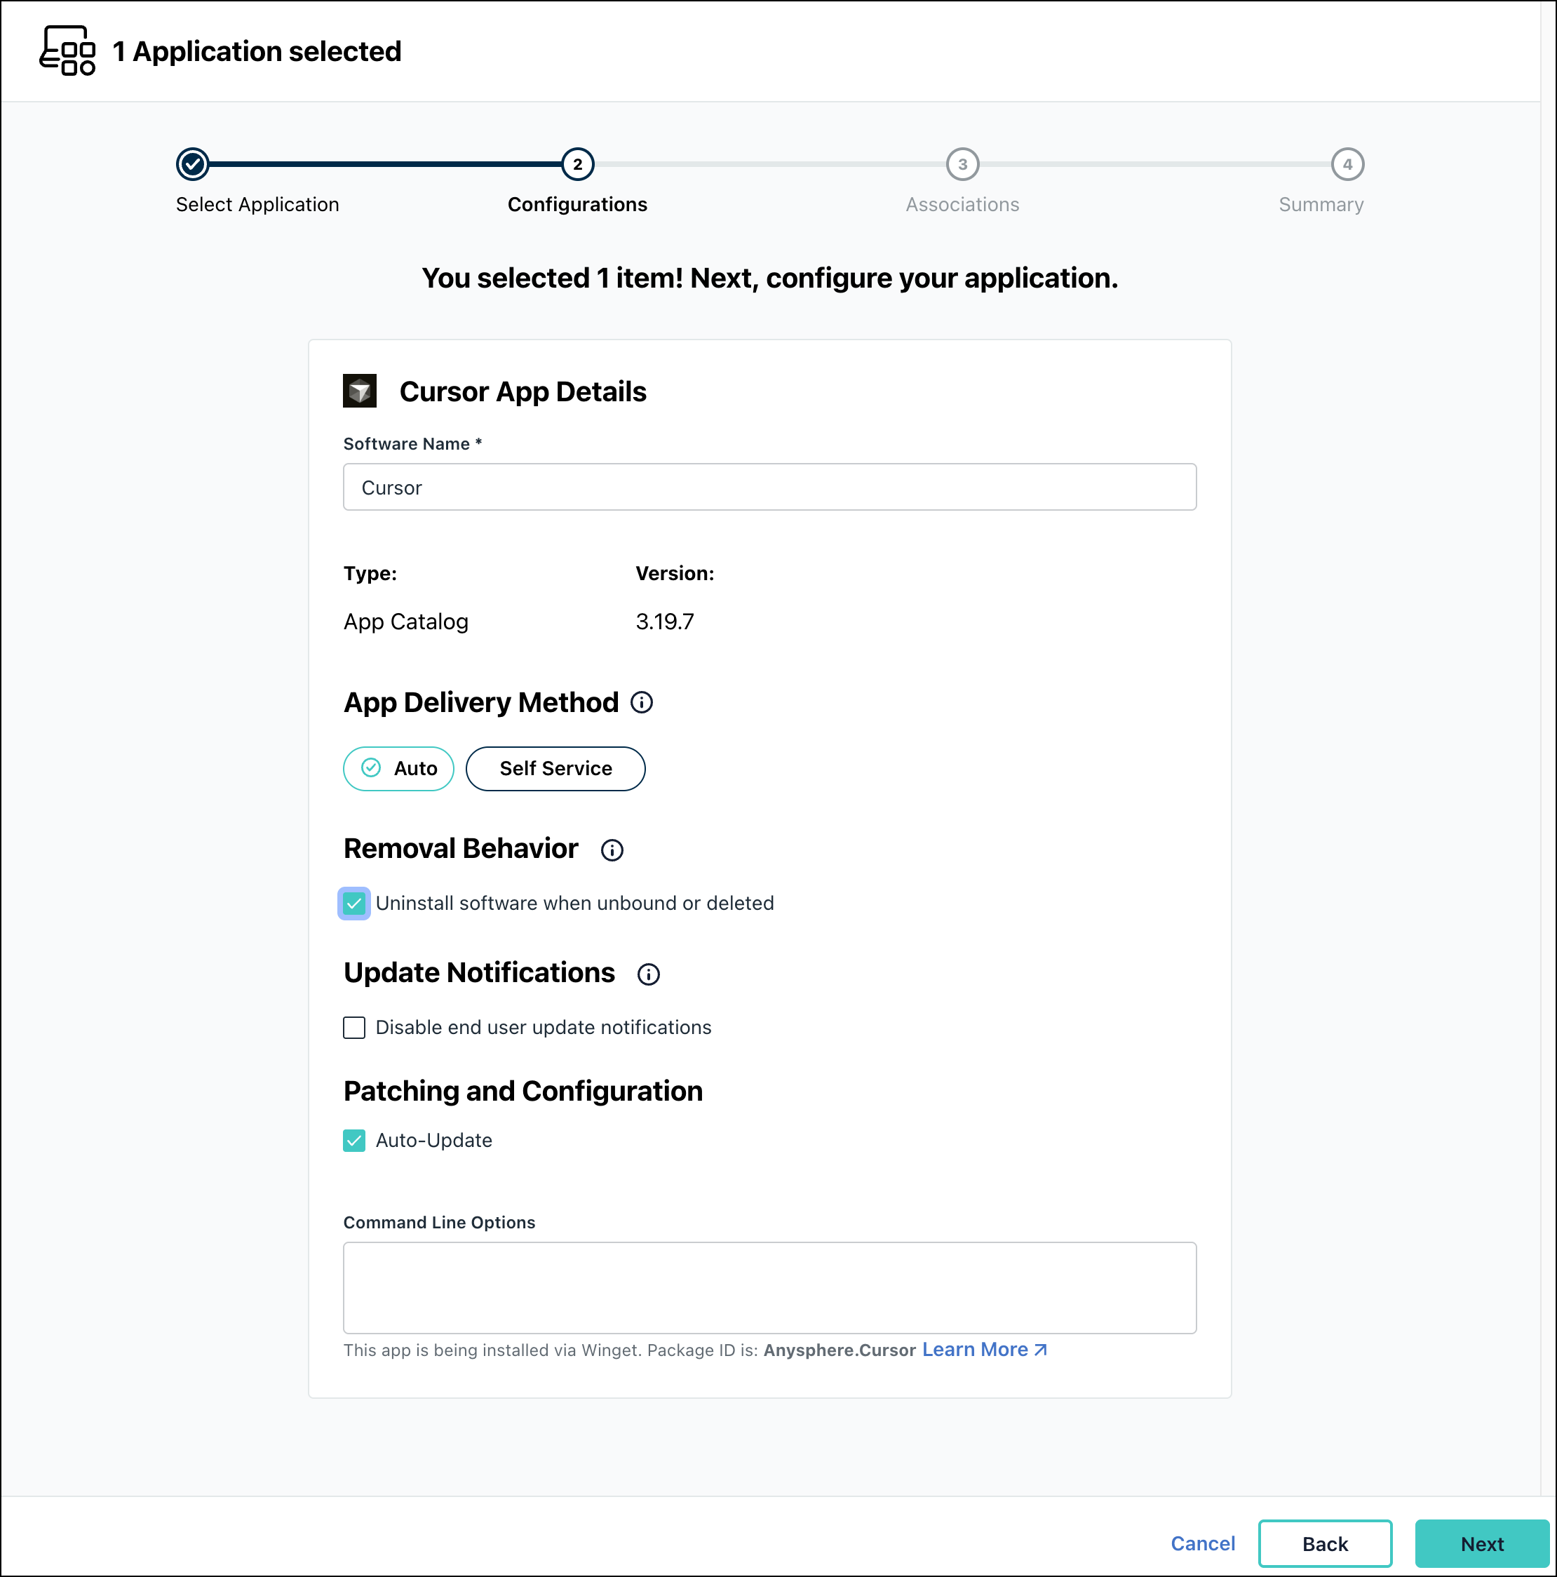Click the Cursor app cube icon
Viewport: 1557px width, 1577px height.
click(x=360, y=391)
